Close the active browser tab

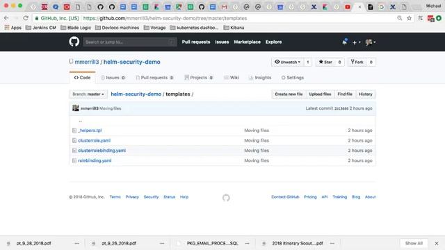tap(359, 7)
